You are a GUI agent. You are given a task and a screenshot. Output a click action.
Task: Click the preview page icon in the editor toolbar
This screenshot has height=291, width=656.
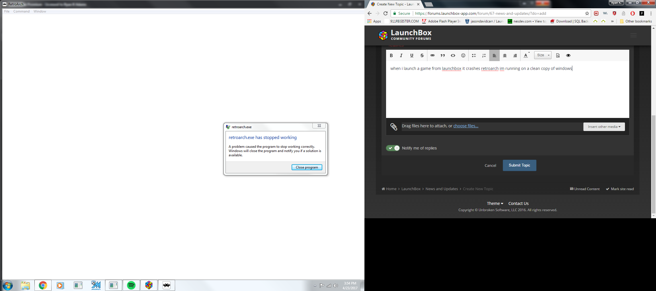558,55
